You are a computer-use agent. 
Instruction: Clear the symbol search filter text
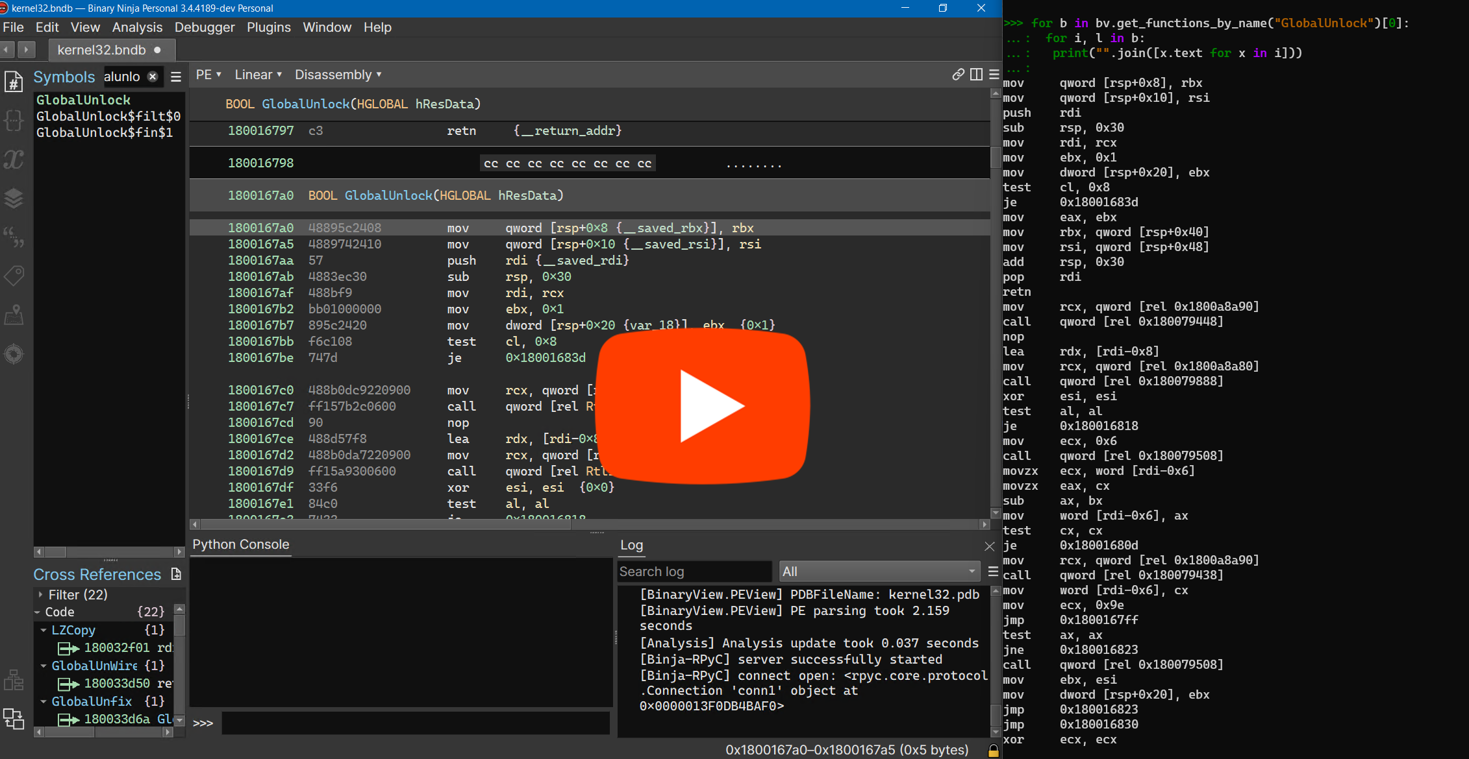pos(153,77)
